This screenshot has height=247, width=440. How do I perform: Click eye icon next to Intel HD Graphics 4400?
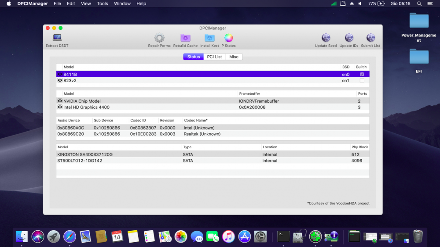pyautogui.click(x=60, y=107)
